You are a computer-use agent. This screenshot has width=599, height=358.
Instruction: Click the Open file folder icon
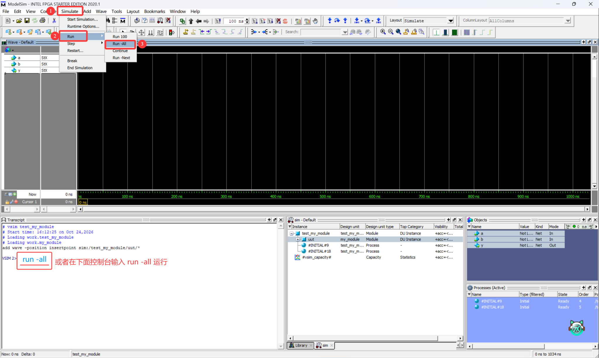coord(19,21)
